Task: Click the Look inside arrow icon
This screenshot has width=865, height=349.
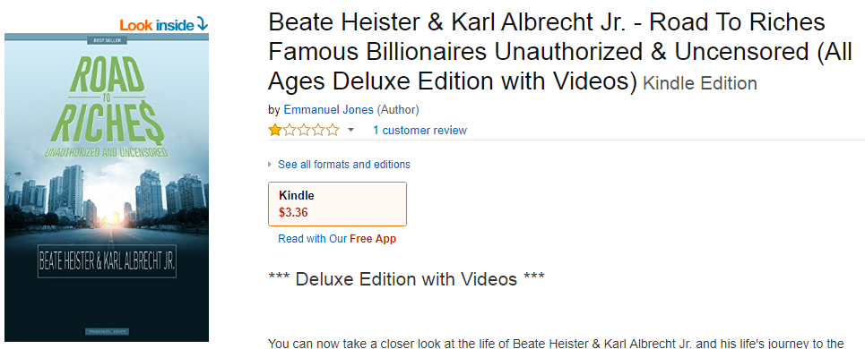Action: pyautogui.click(x=202, y=25)
